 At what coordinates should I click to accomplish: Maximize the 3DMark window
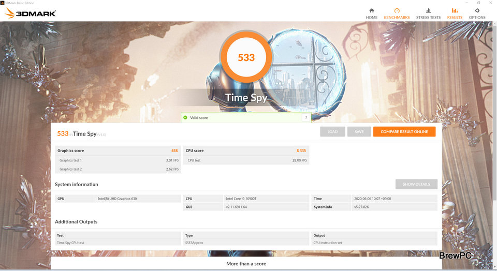coord(478,3)
